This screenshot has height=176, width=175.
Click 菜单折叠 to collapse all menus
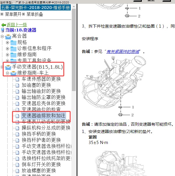click(x=35, y=14)
